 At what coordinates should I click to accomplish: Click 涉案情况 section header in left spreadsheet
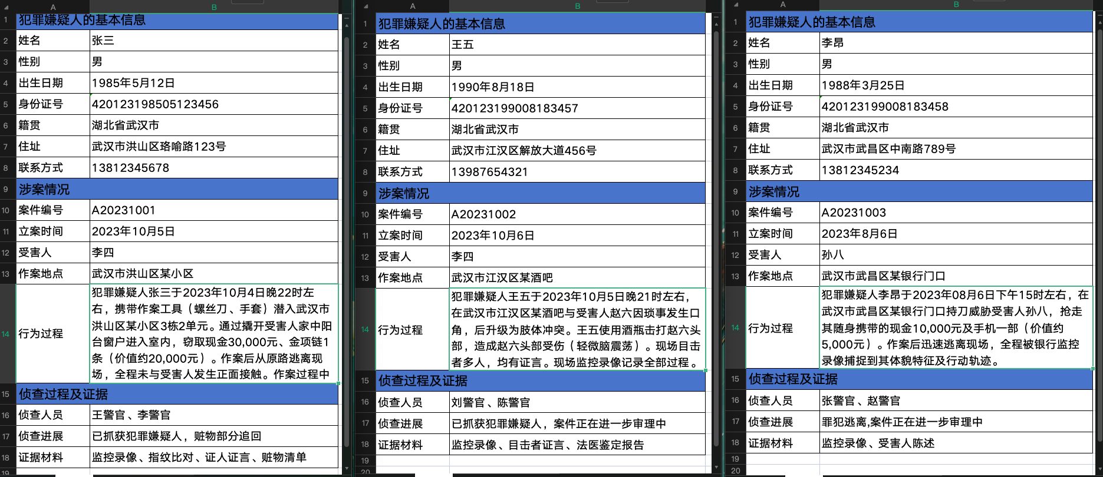(177, 189)
